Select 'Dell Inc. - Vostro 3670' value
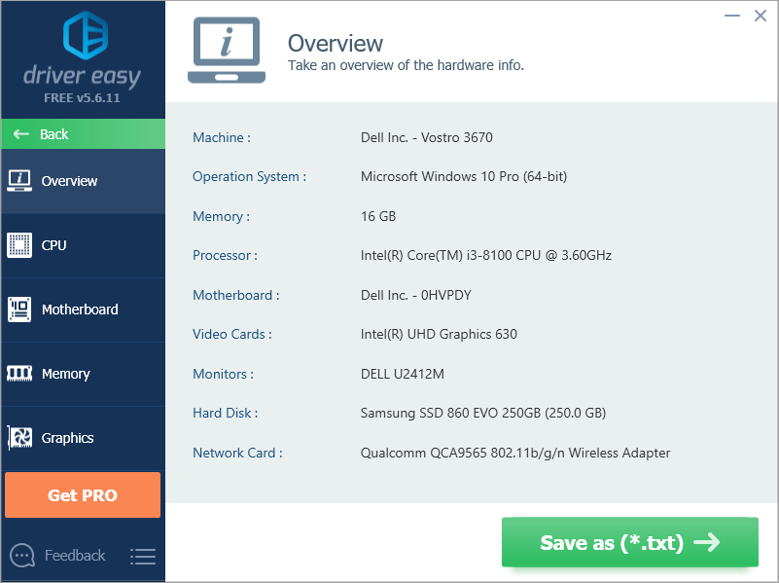The width and height of the screenshot is (779, 583). 427,137
